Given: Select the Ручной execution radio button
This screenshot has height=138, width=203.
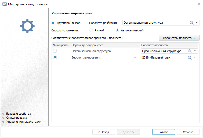Looking at the screenshot, I should (91, 30).
